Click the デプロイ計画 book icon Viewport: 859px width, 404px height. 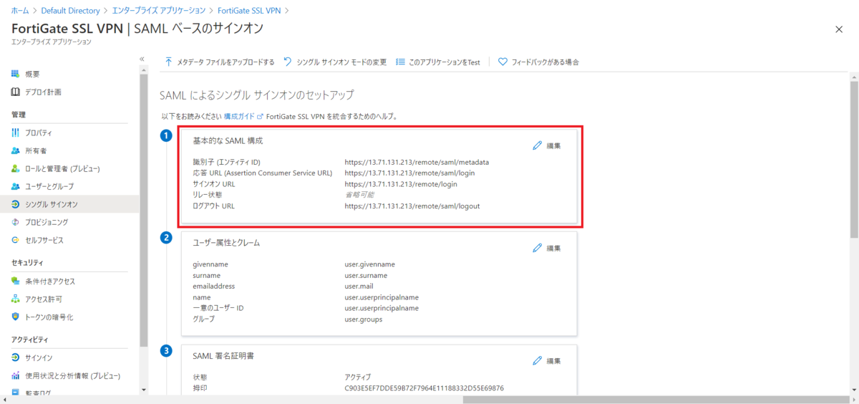15,92
